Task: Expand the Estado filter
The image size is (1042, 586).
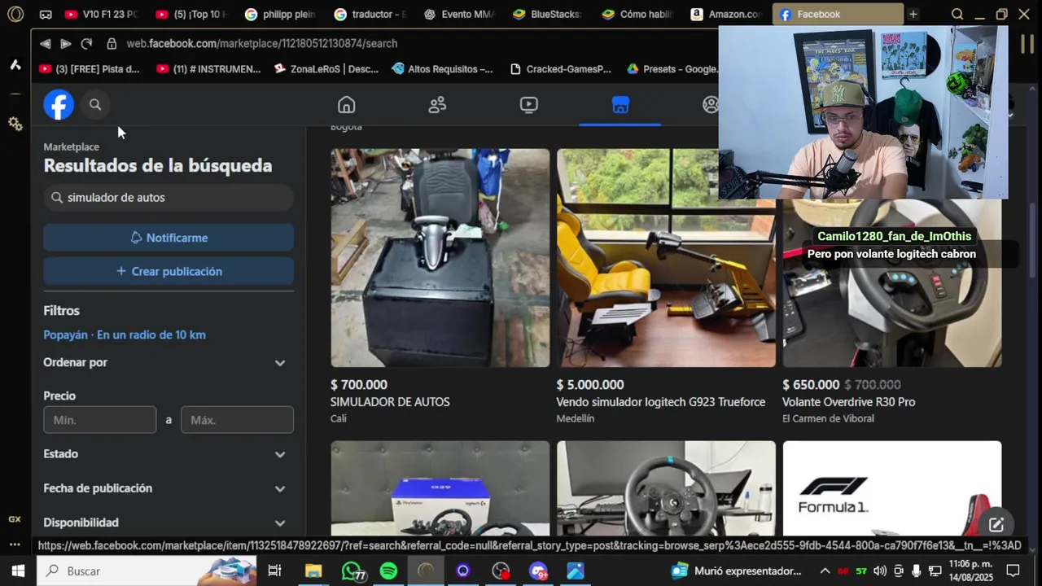Action: click(x=169, y=454)
